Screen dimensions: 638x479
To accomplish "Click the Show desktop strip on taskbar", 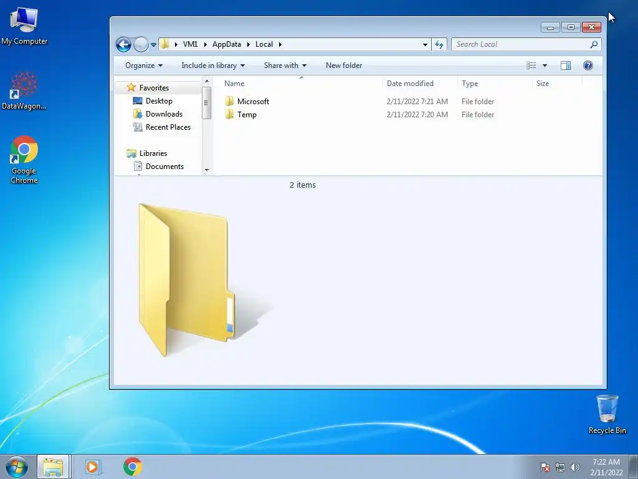I will pos(634,467).
